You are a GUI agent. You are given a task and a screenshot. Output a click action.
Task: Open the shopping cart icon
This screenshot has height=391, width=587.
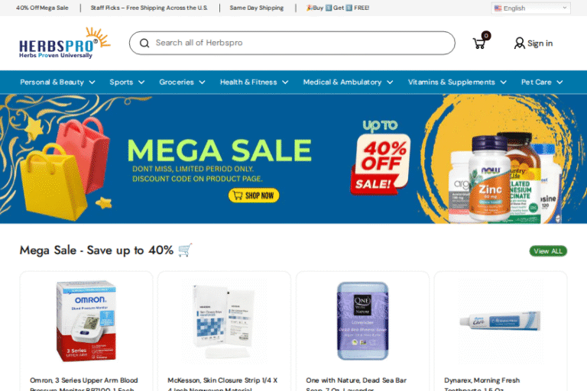[x=479, y=43]
